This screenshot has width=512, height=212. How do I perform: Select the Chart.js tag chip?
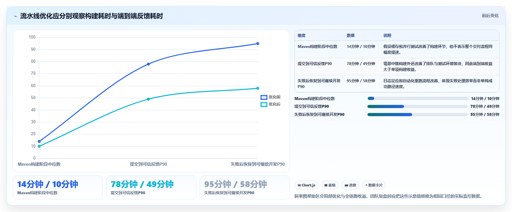point(306,185)
